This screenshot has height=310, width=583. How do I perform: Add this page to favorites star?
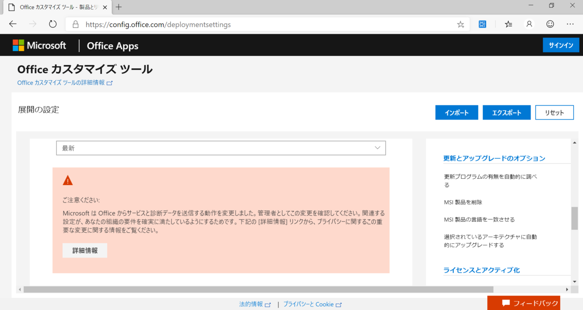tap(460, 24)
